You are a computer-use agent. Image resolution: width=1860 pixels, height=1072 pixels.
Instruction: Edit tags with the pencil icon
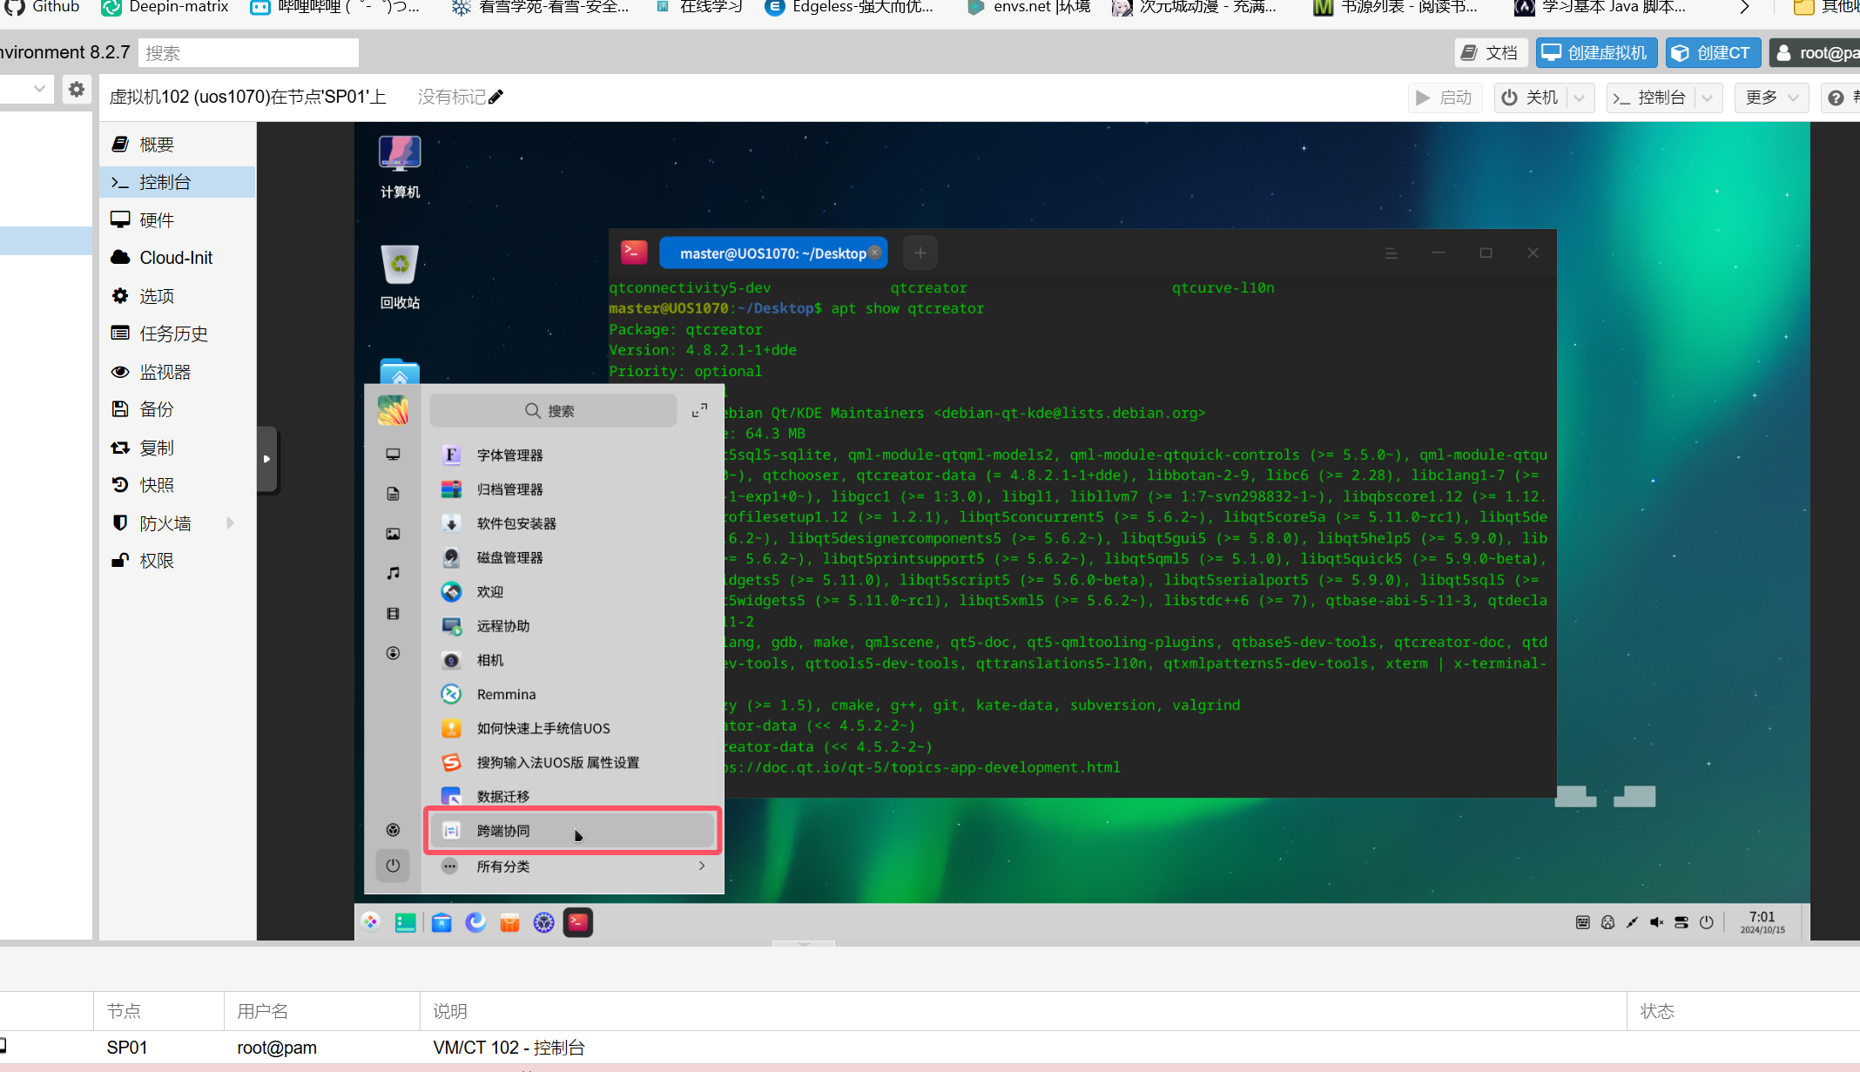(495, 98)
